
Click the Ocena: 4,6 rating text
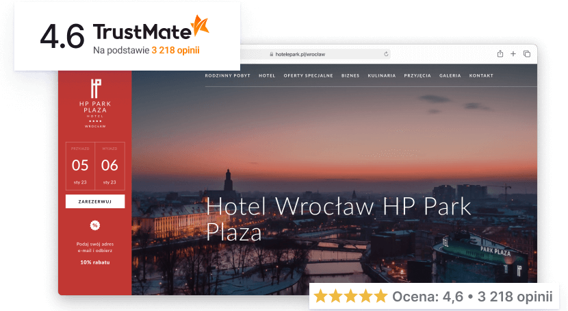428,297
